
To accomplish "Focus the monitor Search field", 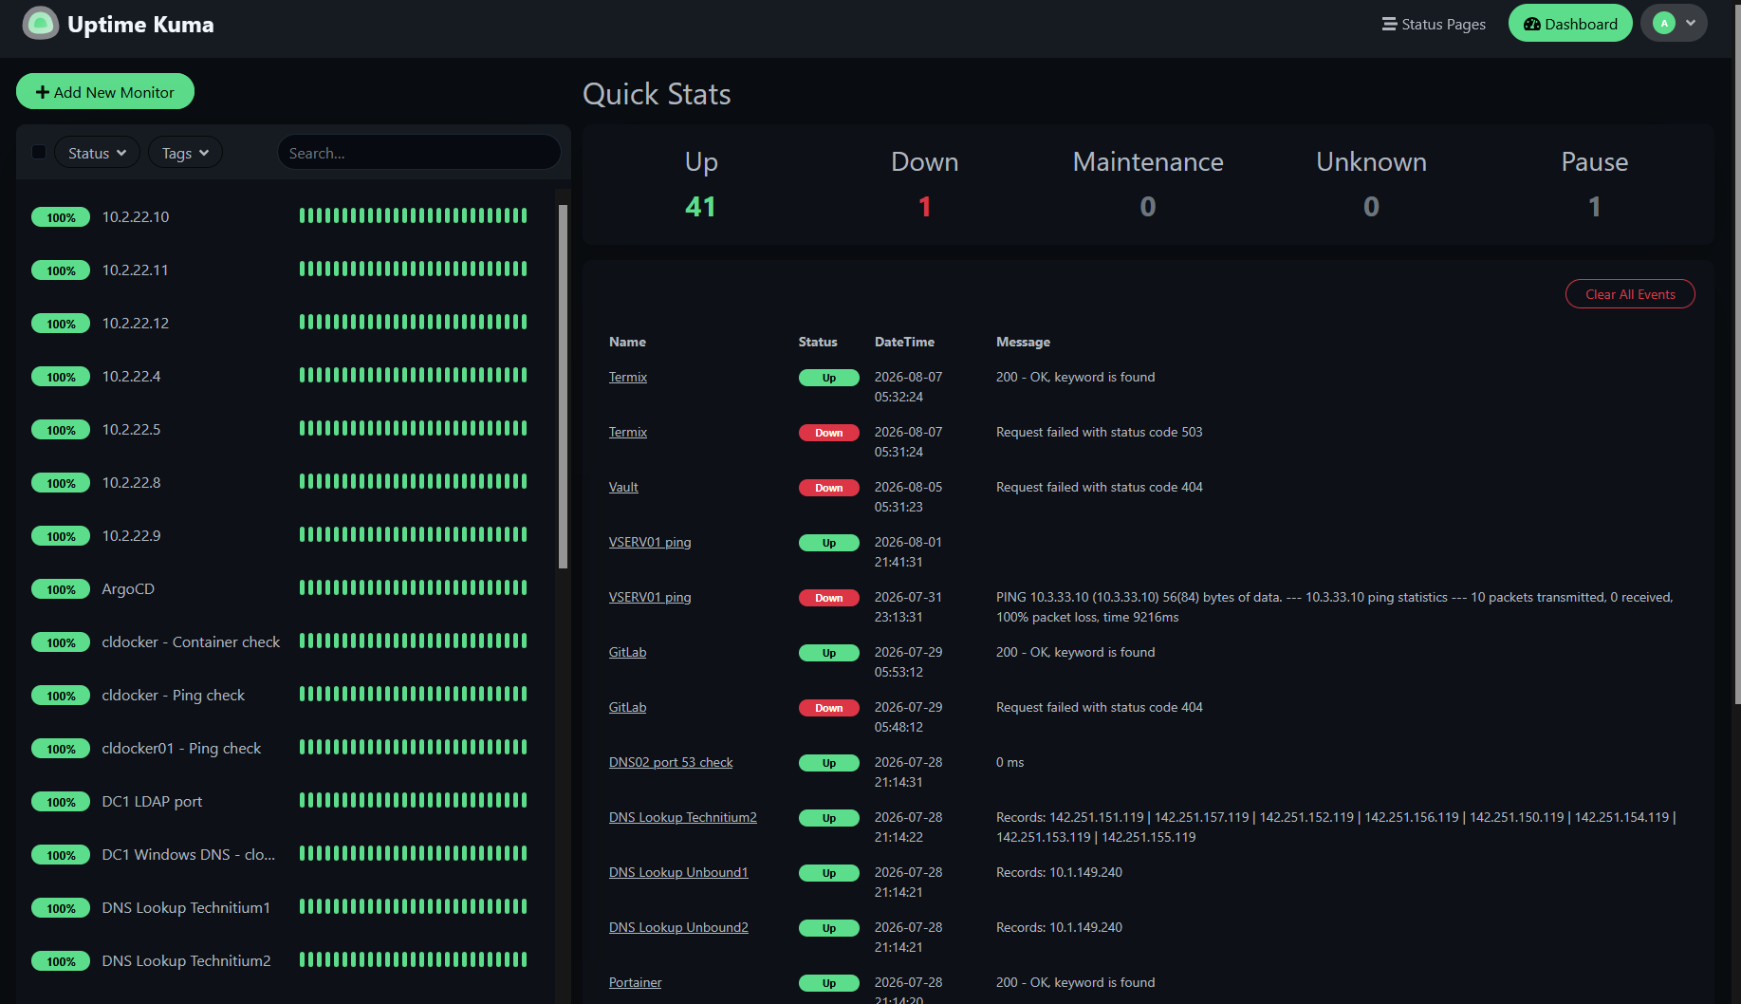I will coord(418,153).
